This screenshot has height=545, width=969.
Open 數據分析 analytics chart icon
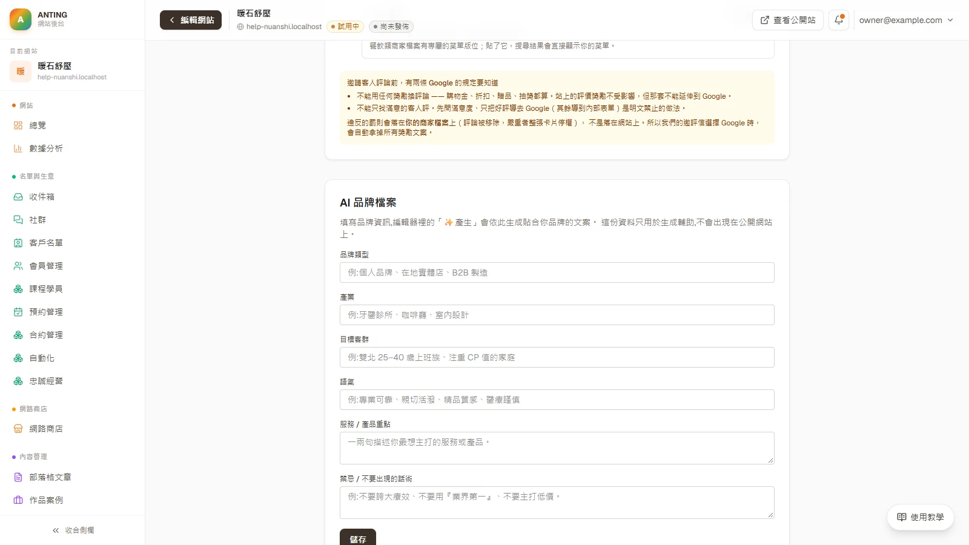click(18, 148)
